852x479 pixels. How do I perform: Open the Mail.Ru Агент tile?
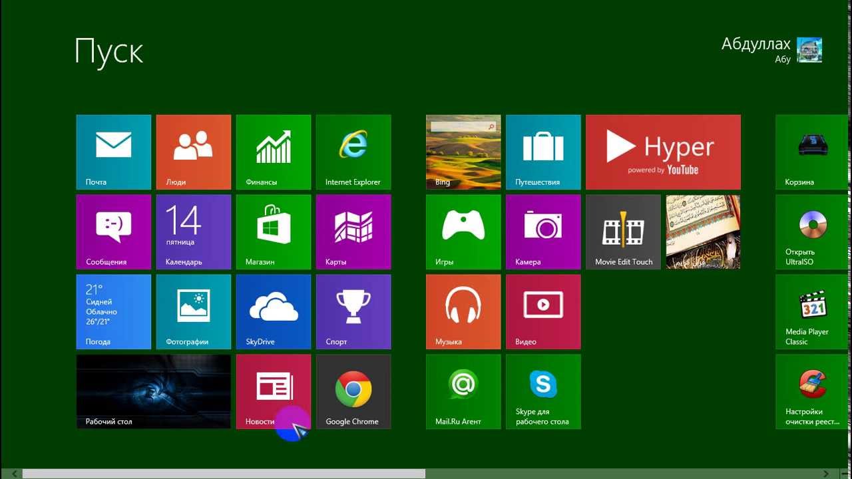(x=464, y=392)
